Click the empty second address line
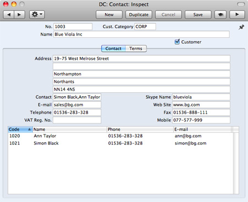 point(141,66)
